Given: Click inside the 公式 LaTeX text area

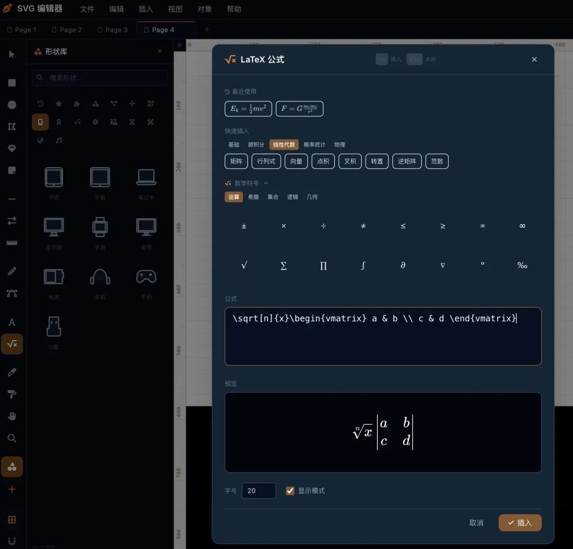Looking at the screenshot, I should pyautogui.click(x=383, y=336).
